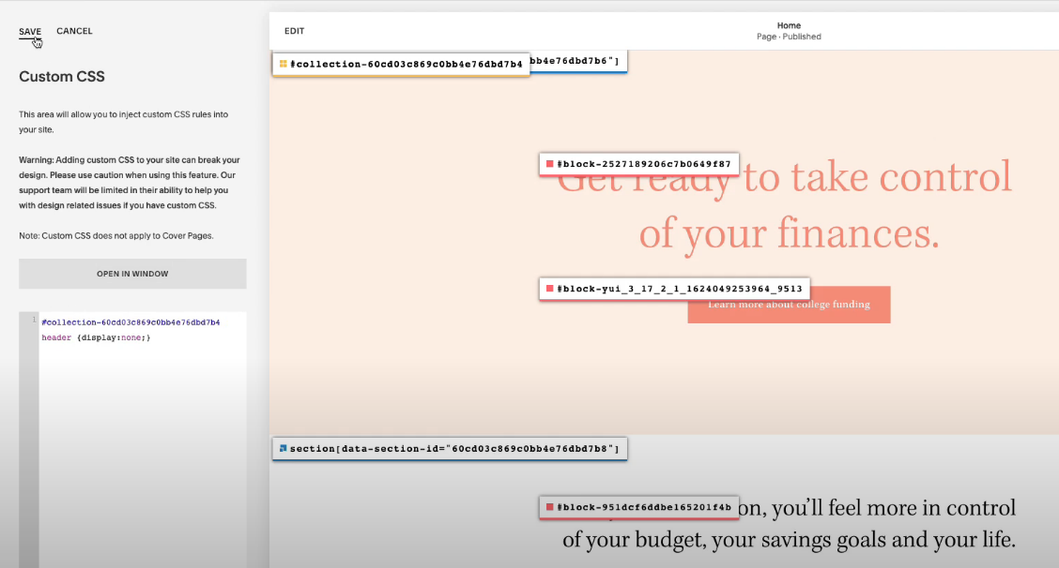The image size is (1059, 568).
Task: Click the red icon on the #block-yui badge
Action: [x=549, y=289]
